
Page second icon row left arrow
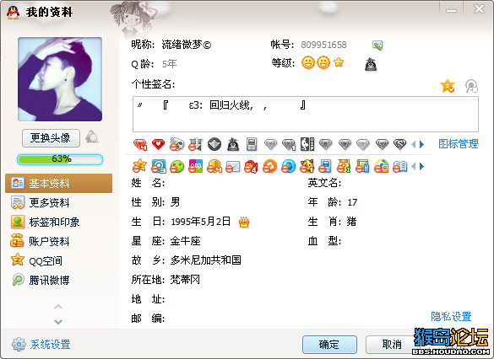[414, 166]
